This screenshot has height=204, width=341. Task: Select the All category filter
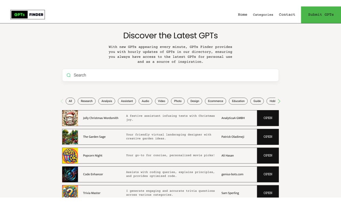click(70, 101)
